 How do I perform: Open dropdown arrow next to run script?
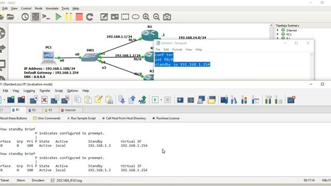click(x=161, y=100)
